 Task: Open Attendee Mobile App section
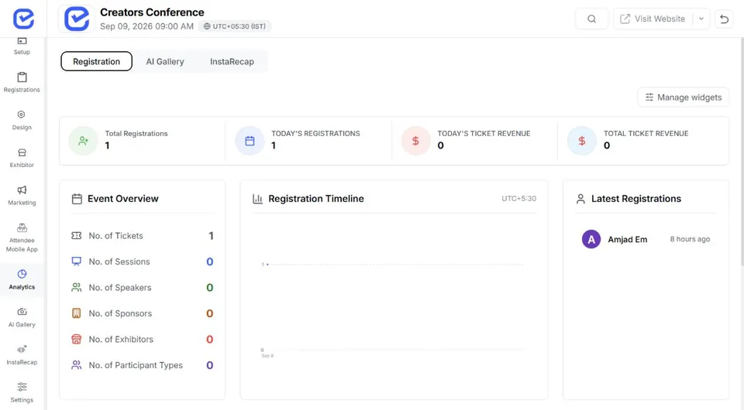point(22,237)
